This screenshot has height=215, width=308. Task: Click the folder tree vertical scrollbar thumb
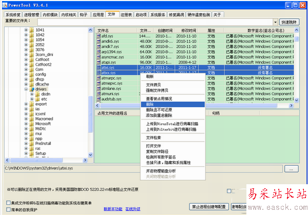point(90,114)
